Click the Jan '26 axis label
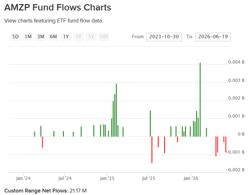 (x=191, y=178)
